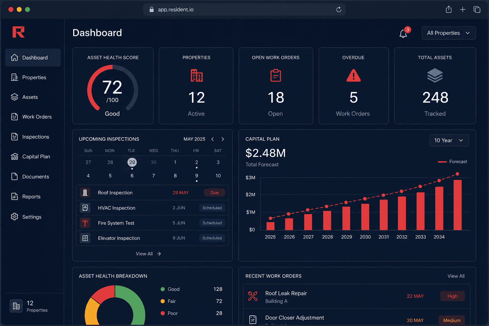Click the arrow beside View All inspections
This screenshot has height=326, width=489.
[159, 254]
